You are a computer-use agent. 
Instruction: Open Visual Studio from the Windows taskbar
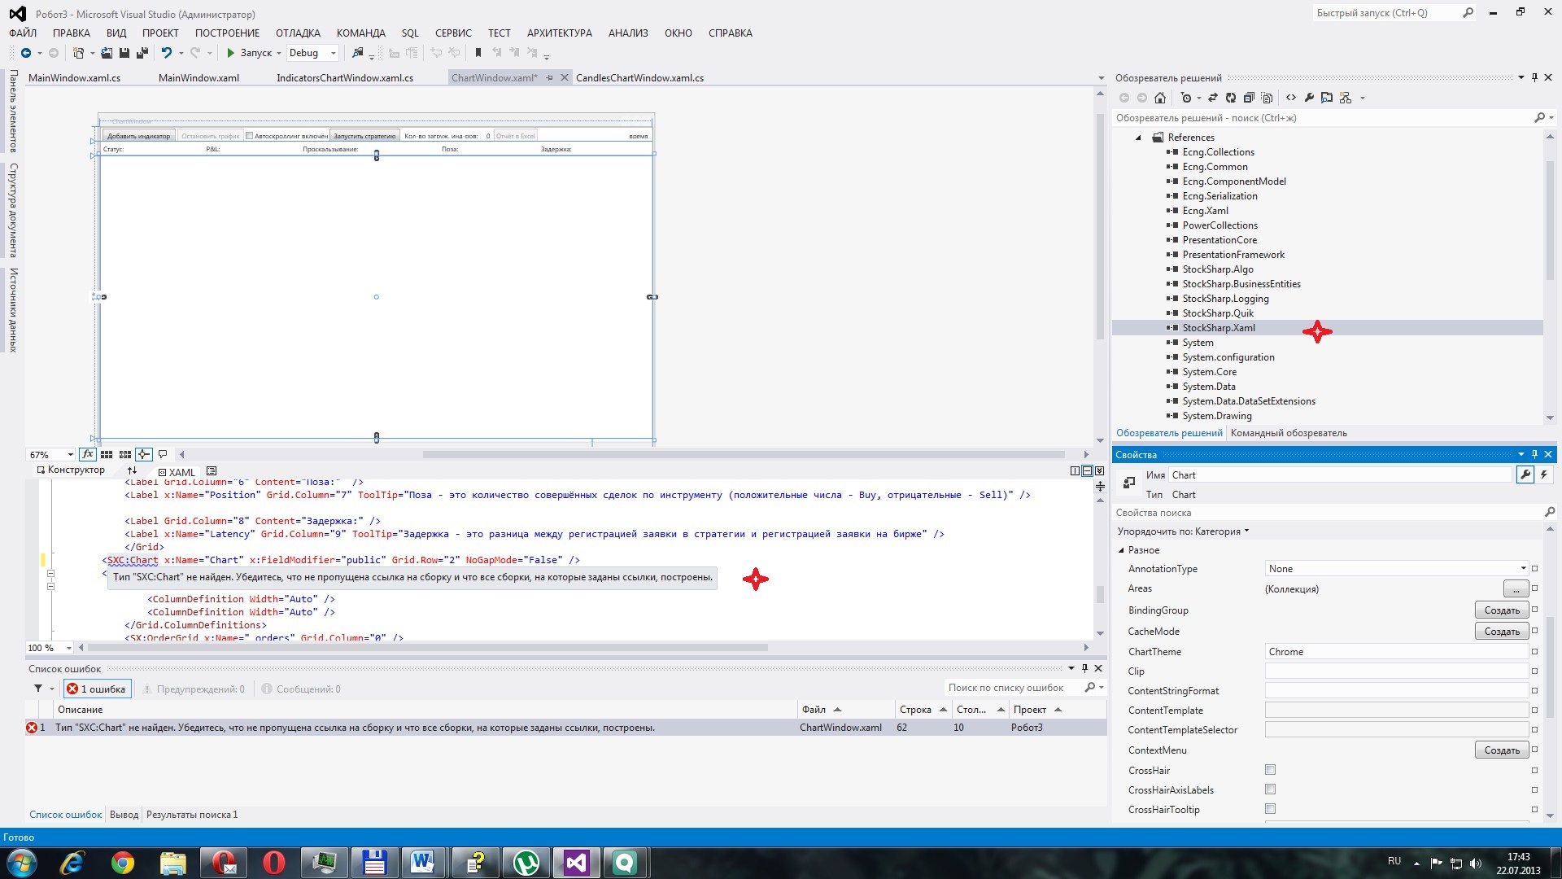click(x=576, y=862)
